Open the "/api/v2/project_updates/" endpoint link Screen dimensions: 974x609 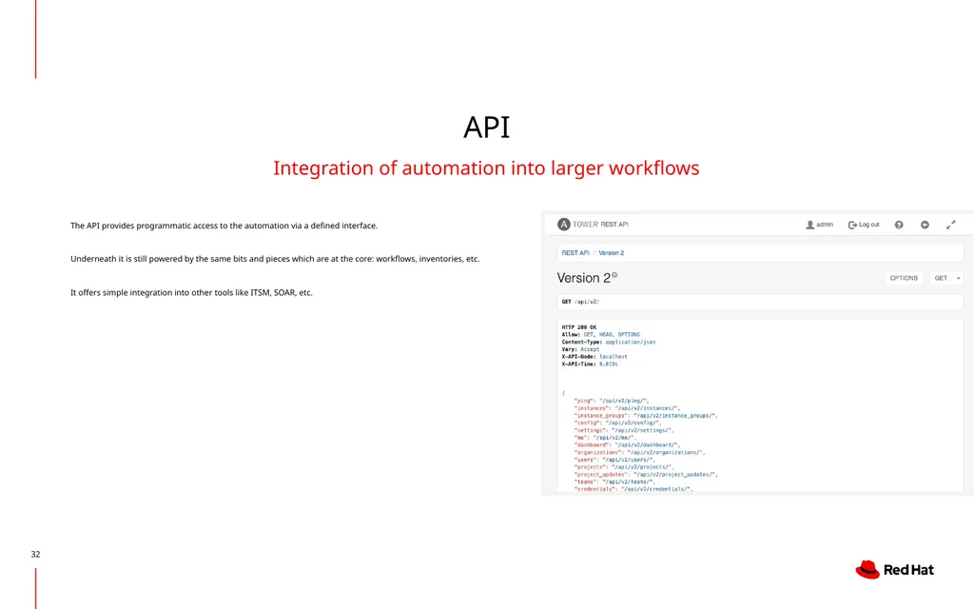(674, 474)
